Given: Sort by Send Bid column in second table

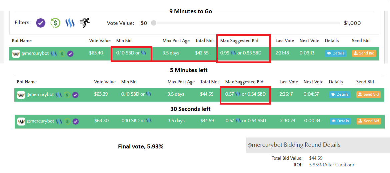Looking at the screenshot, I should point(365,82).
